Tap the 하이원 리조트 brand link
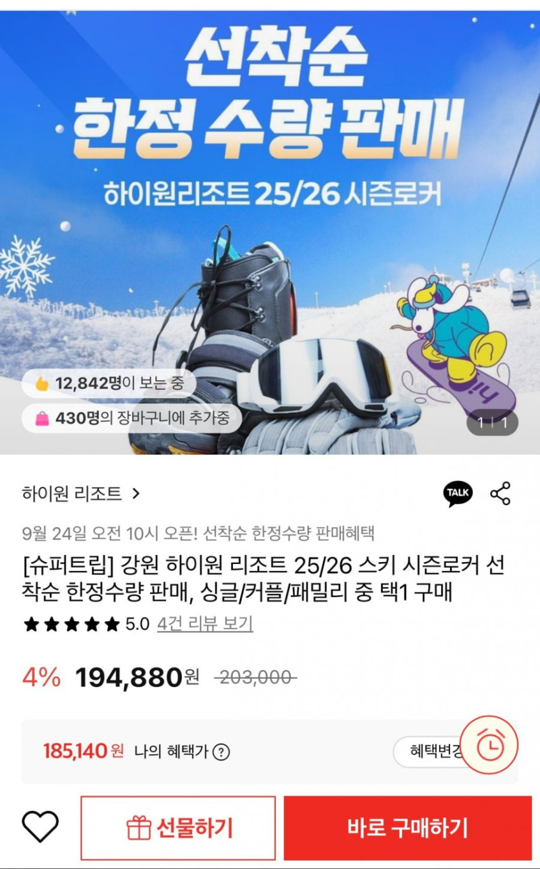Viewport: 540px width, 869px height. click(72, 494)
